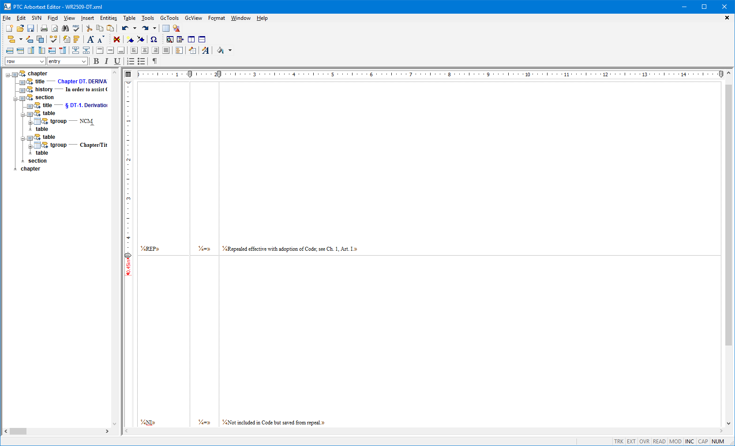Click the Insert Markup tag icon
The image size is (735, 446).
[12, 39]
